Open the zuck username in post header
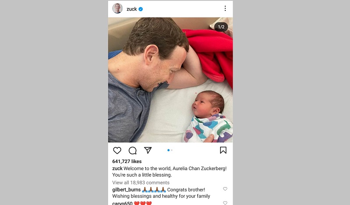 pos(132,9)
